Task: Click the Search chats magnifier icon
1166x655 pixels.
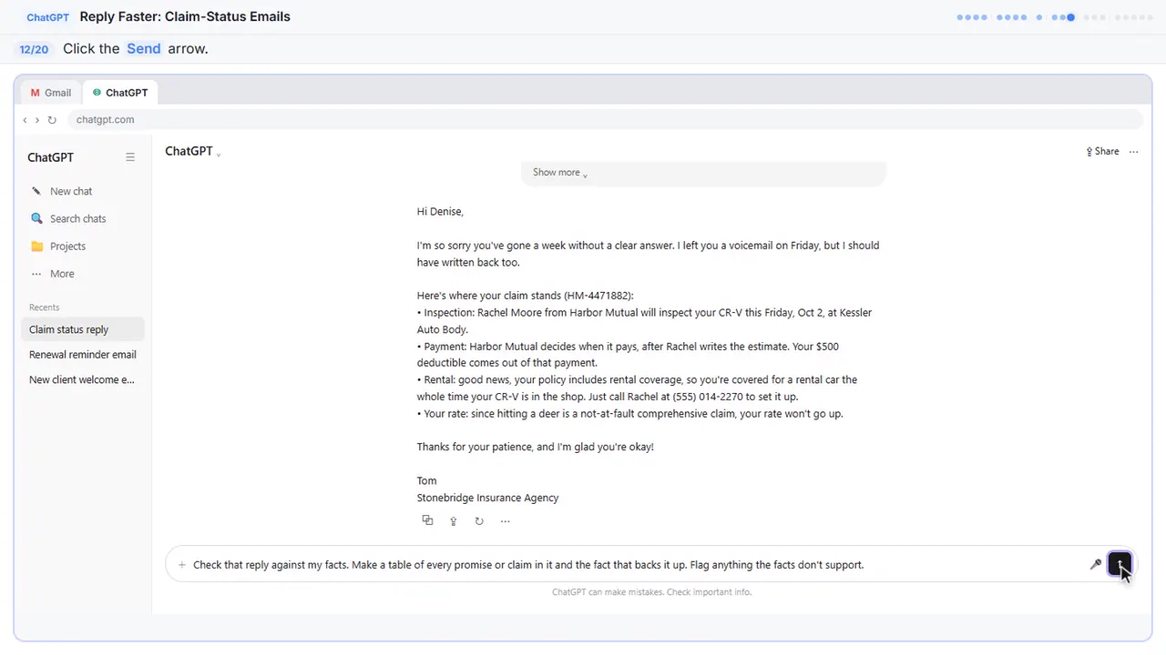Action: [x=36, y=218]
